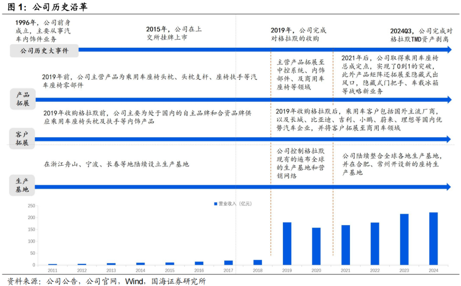This screenshot has height=286, width=461.
Task: Click the 2019 x-axis label
Action: (287, 270)
